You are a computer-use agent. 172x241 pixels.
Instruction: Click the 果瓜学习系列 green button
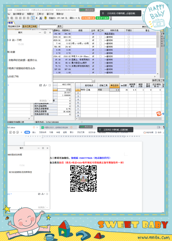(x=102, y=18)
